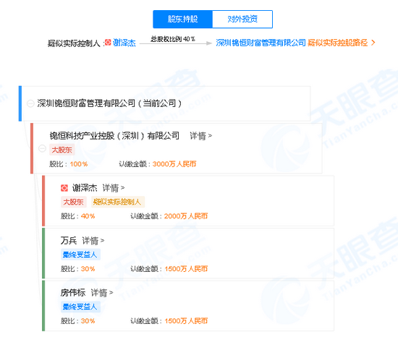This screenshot has width=398, height=342.
Task: Open 谢泽杰 link beside 疑似实际控制人
Action: [124, 43]
